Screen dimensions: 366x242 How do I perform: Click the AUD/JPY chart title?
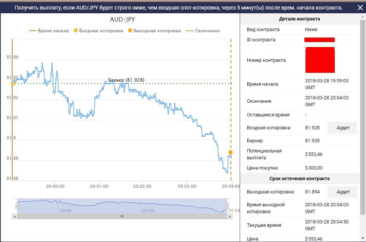[123, 19]
